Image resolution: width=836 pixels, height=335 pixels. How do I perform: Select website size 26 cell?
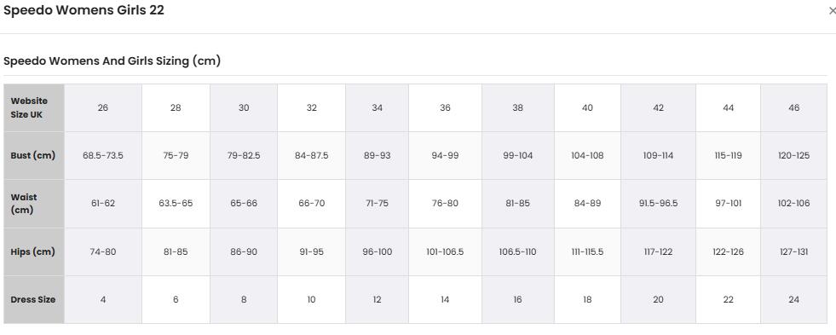coord(103,107)
